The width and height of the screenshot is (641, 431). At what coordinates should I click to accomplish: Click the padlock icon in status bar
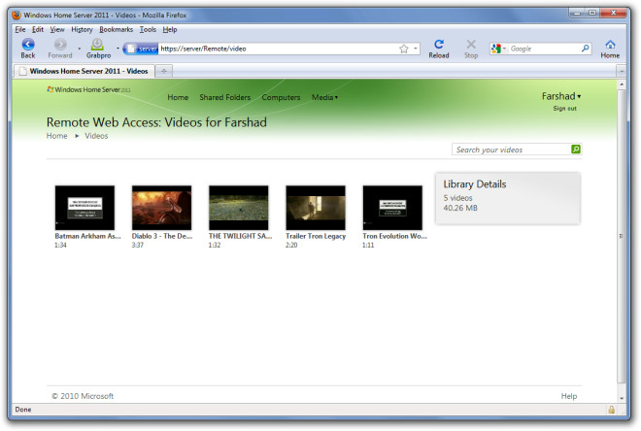(x=611, y=410)
